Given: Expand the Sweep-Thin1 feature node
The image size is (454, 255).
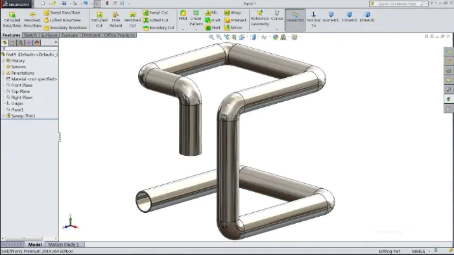Looking at the screenshot, I should pos(3,115).
